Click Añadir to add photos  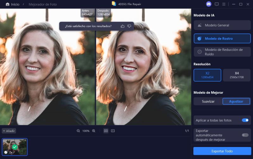coord(9,131)
